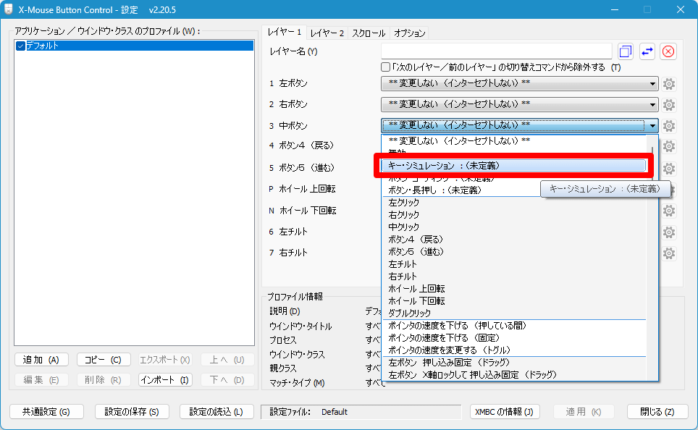Open gear settings for 左ボタン row

click(x=669, y=83)
